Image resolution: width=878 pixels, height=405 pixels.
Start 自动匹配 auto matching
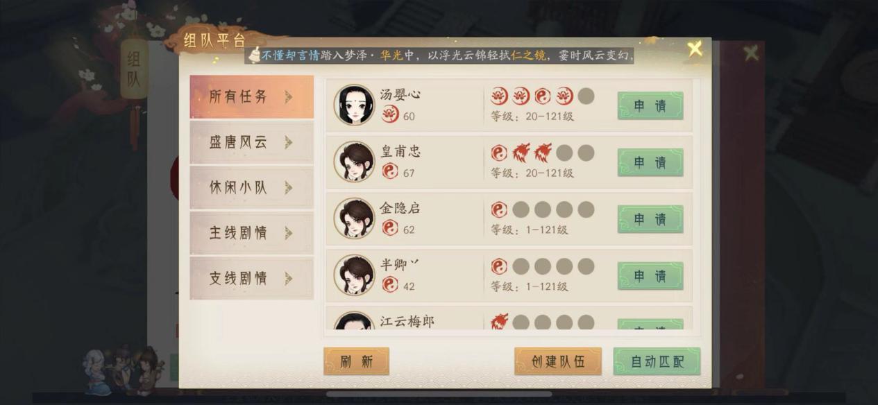(x=657, y=361)
